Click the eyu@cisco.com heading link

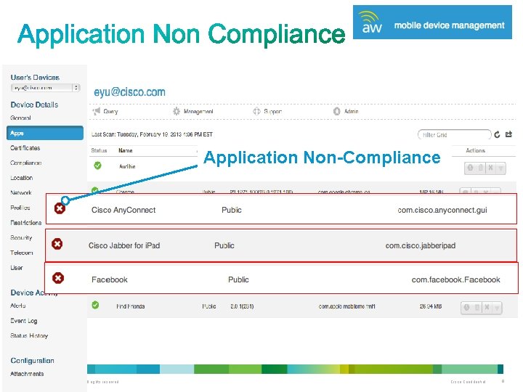tap(129, 92)
